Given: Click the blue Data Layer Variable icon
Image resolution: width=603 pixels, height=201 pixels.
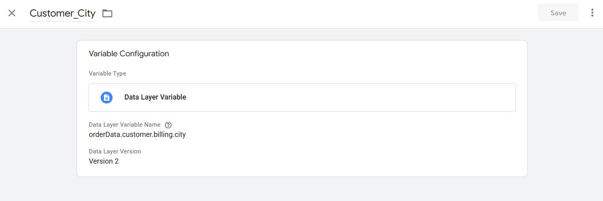Looking at the screenshot, I should pos(107,98).
